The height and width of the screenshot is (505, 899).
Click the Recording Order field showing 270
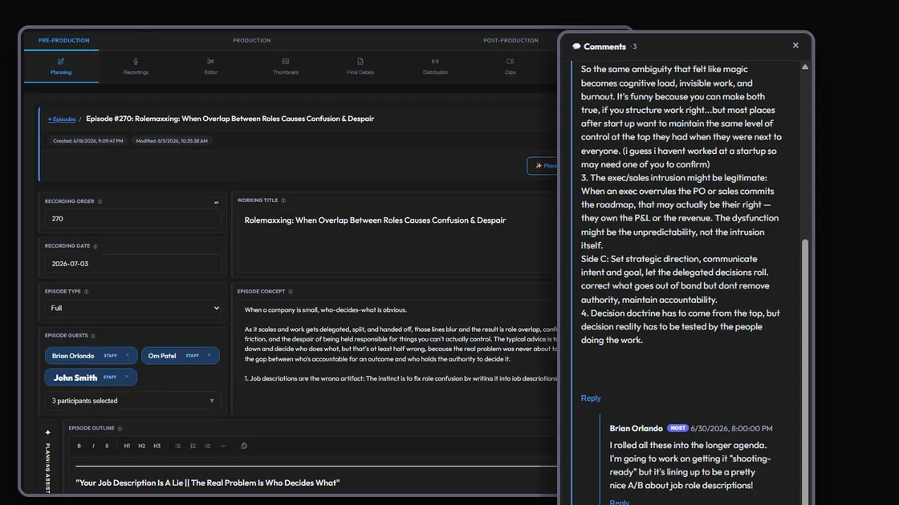pos(133,219)
